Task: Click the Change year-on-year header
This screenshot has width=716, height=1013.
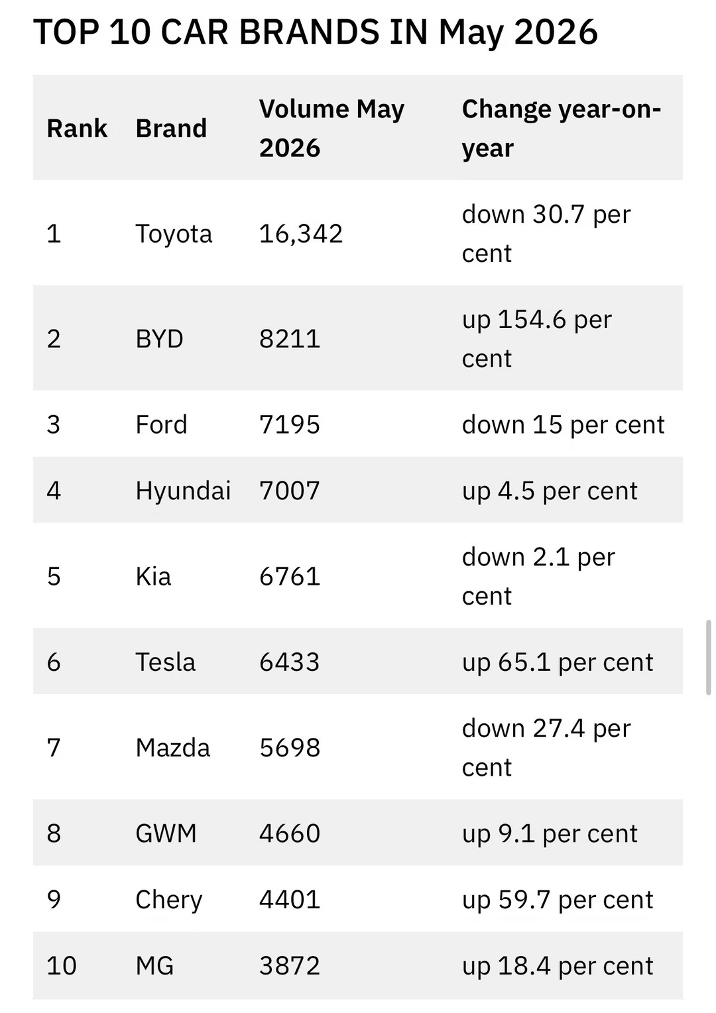Action: point(562,128)
